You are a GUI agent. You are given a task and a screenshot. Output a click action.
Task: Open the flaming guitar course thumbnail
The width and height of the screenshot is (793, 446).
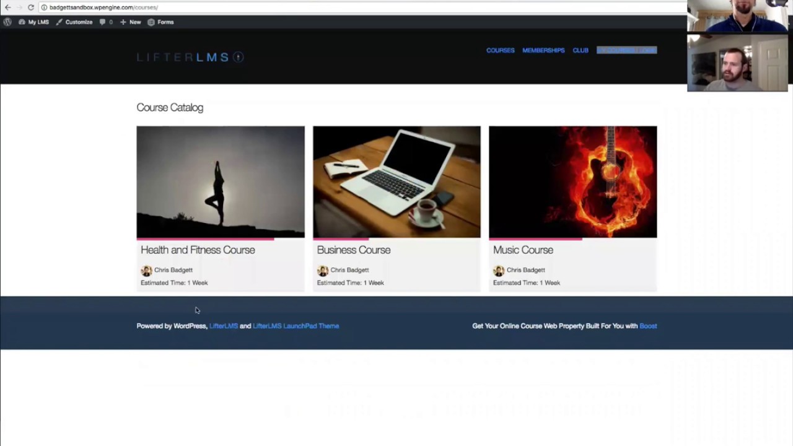coord(573,181)
